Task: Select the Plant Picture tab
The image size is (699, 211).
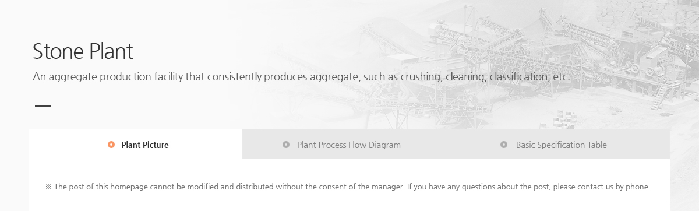Action: (x=136, y=145)
